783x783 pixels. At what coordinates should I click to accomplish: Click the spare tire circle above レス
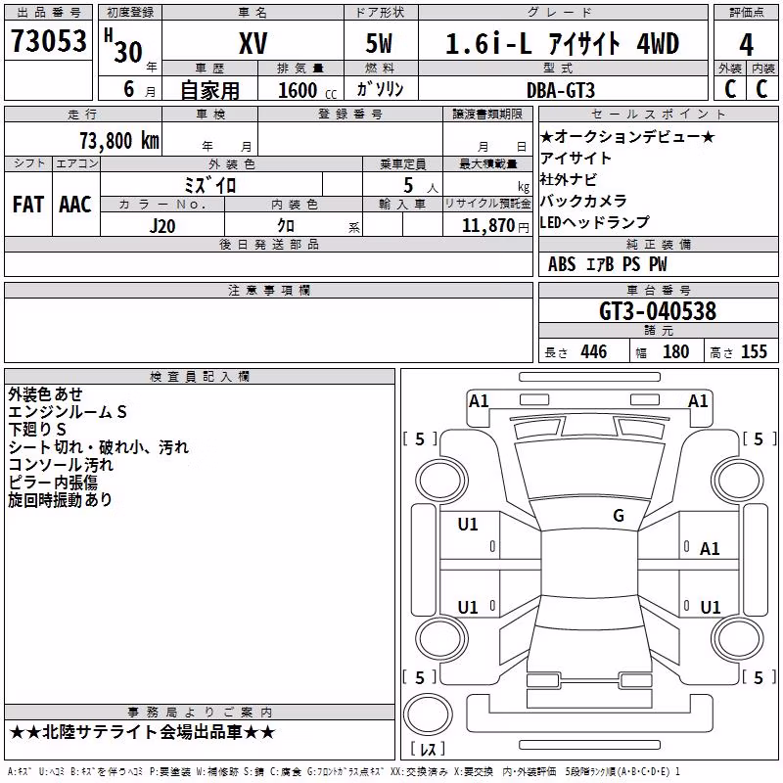coord(428,714)
